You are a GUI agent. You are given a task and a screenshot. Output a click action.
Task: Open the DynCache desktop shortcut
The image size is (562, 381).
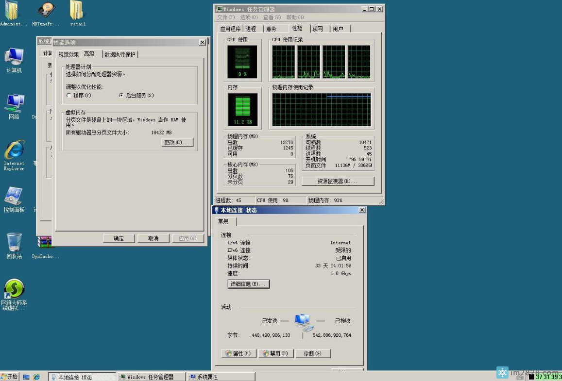pyautogui.click(x=46, y=242)
